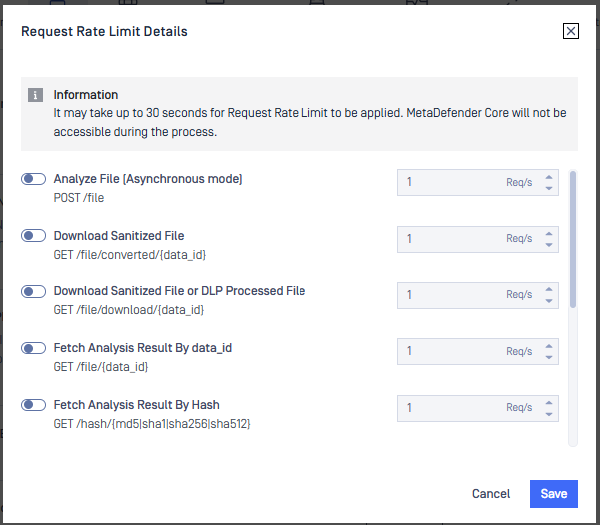Increment Download Sanitized File request rate
Viewport: 600px width, 525px height.
click(x=548, y=233)
